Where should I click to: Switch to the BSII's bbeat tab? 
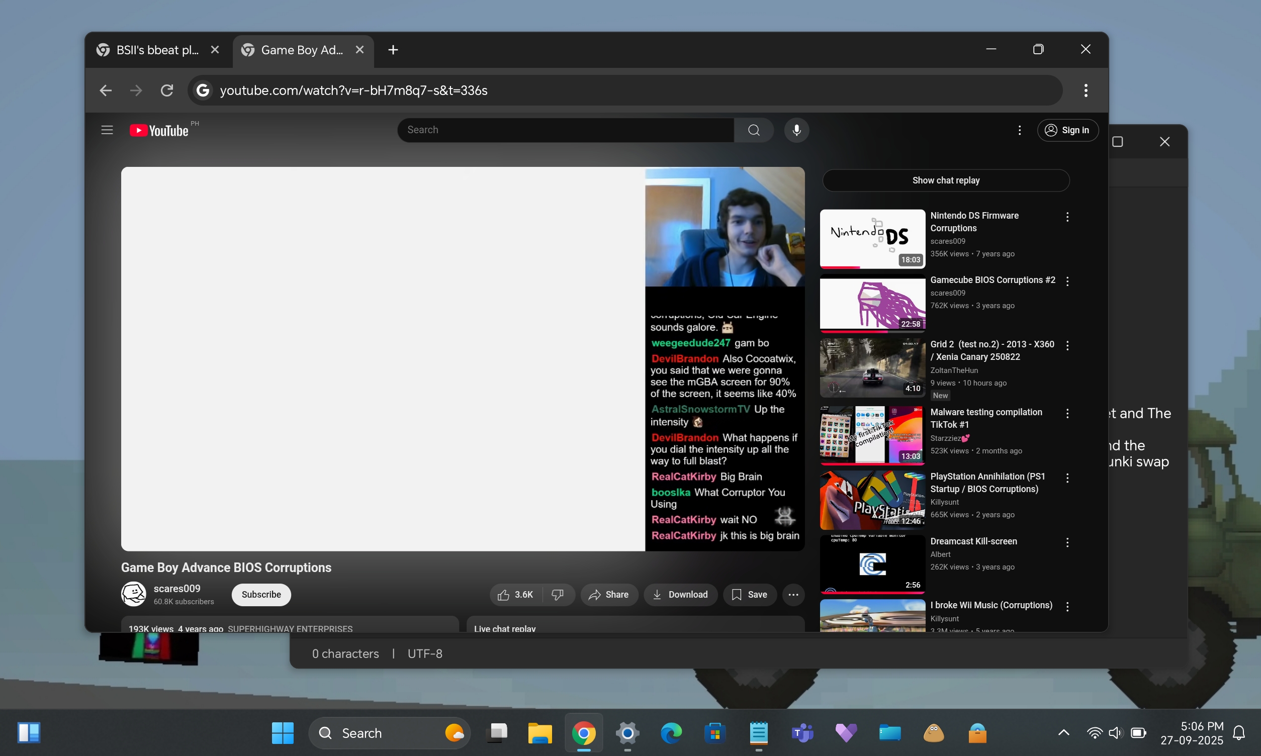tap(157, 50)
